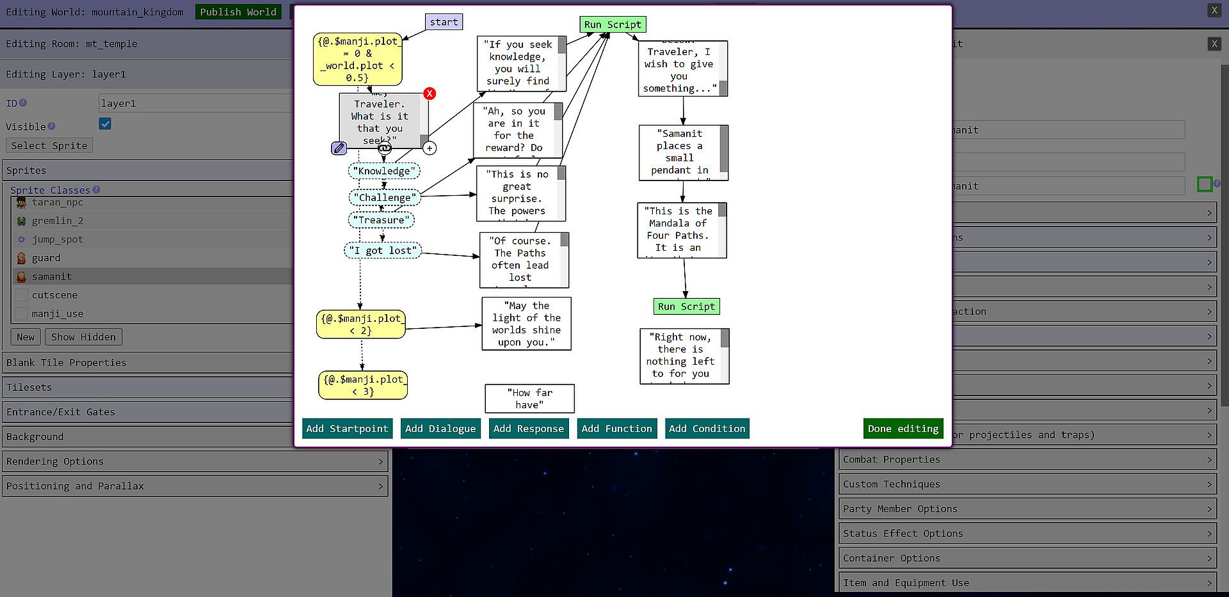The height and width of the screenshot is (597, 1229).
Task: Expand Positioning and Parallax section
Action: click(195, 486)
